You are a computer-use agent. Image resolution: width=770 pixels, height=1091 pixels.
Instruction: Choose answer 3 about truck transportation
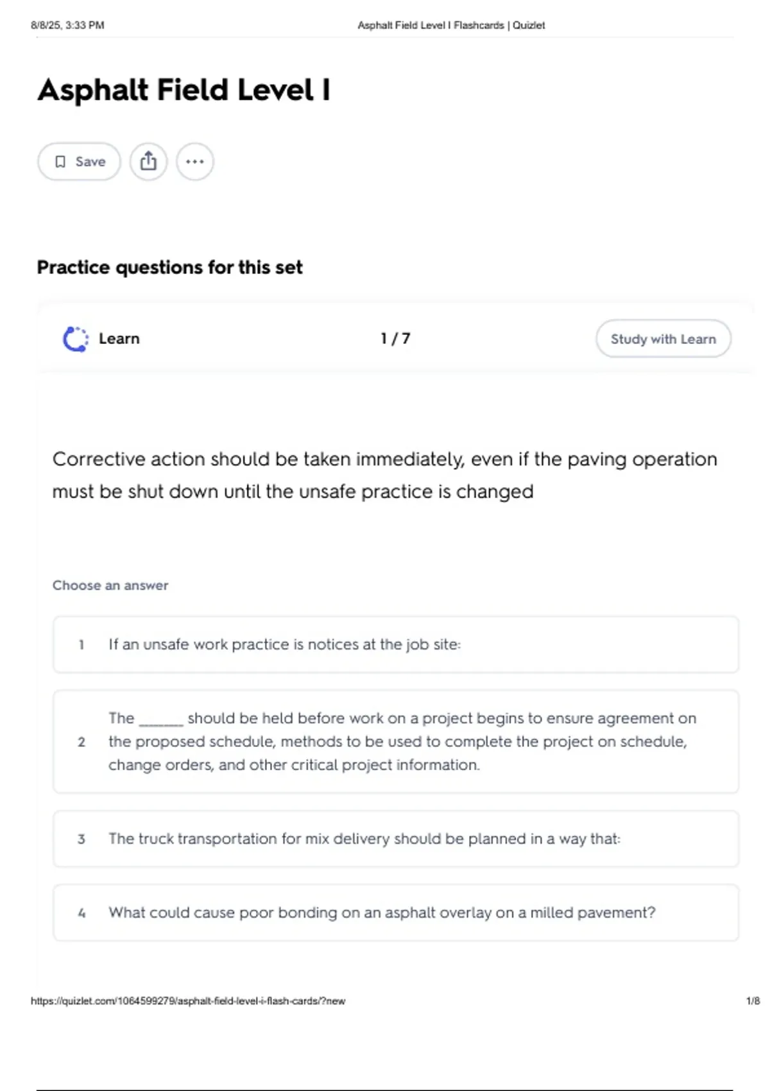[x=396, y=839]
